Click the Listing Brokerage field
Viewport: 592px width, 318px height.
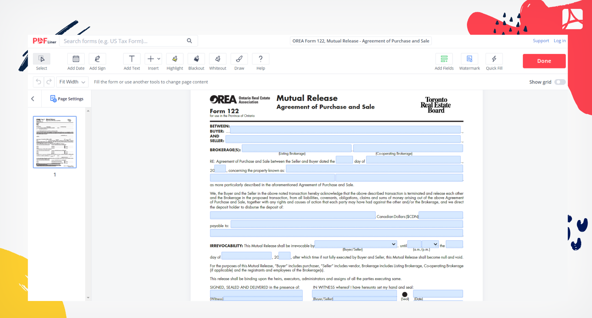pos(297,148)
